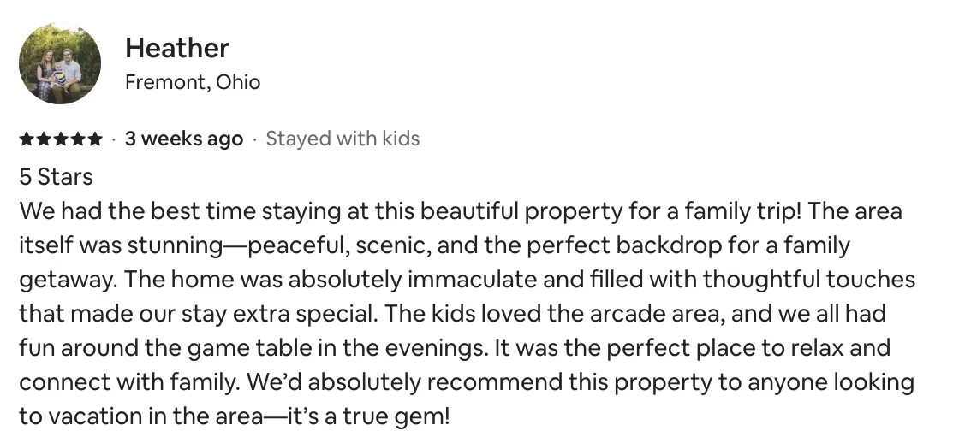The height and width of the screenshot is (443, 959).
Task: Click the middle star of the rating
Action: [x=61, y=139]
